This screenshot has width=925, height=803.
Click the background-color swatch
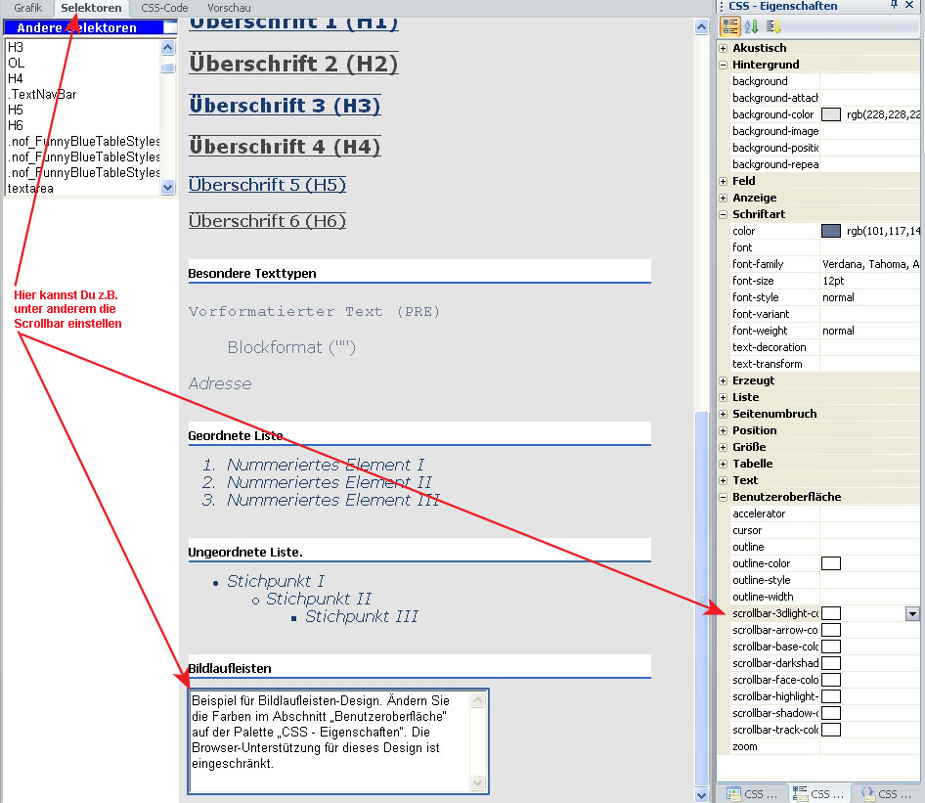[831, 114]
